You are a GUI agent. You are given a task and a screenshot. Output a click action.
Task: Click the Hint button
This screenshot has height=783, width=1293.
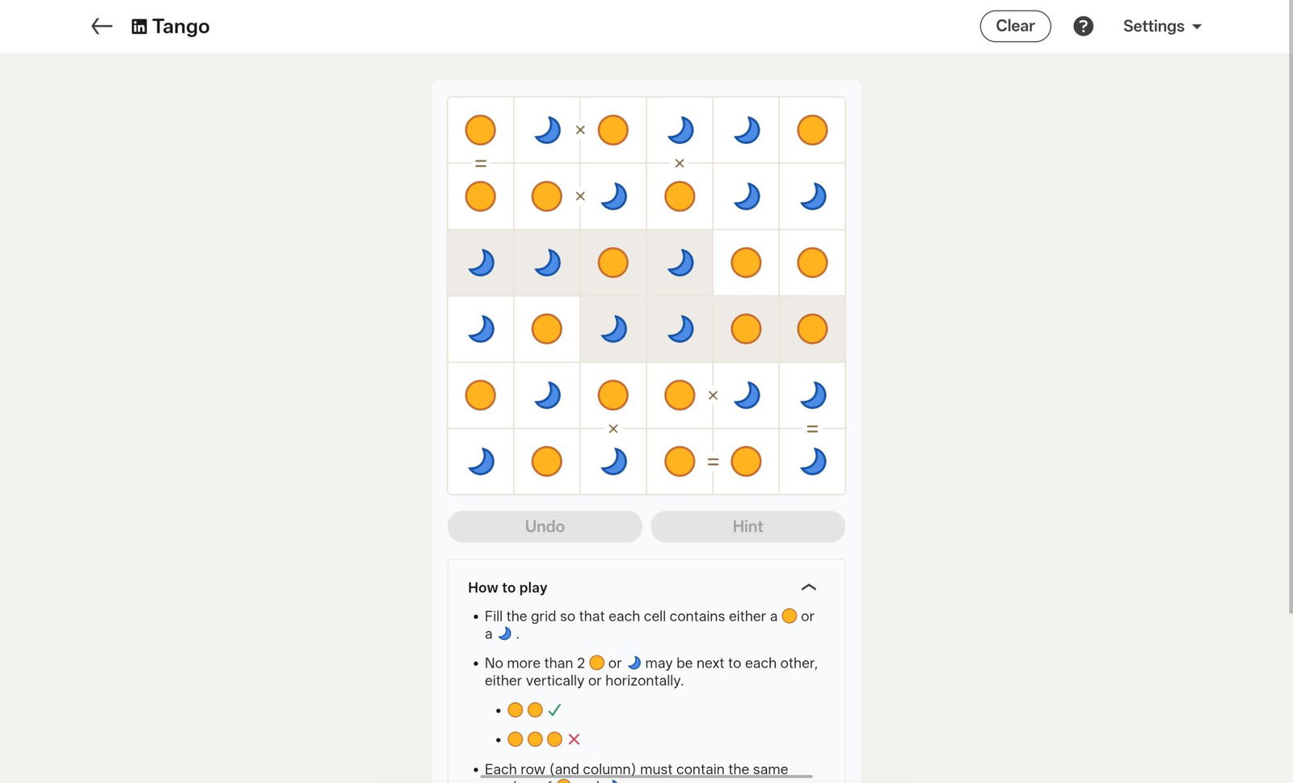pos(748,527)
